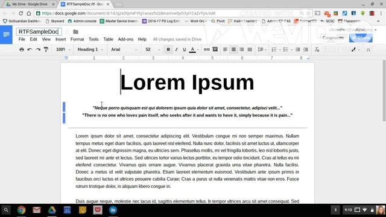Click the Decrease indent icon
Viewport: 386px width, 217px height.
tap(297, 49)
